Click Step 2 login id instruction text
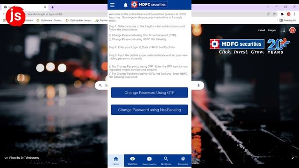299x168 pixels. pos(142,47)
